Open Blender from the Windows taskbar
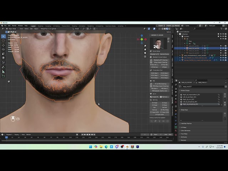The height and width of the screenshot is (171, 228). pos(127,147)
